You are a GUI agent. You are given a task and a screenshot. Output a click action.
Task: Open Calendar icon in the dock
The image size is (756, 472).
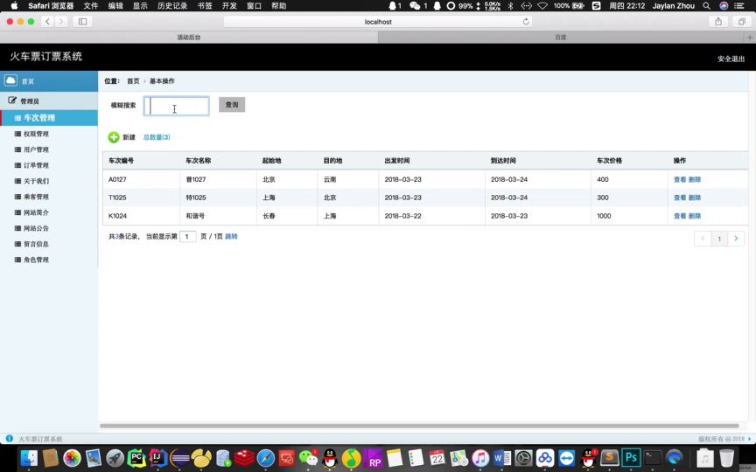(x=437, y=458)
